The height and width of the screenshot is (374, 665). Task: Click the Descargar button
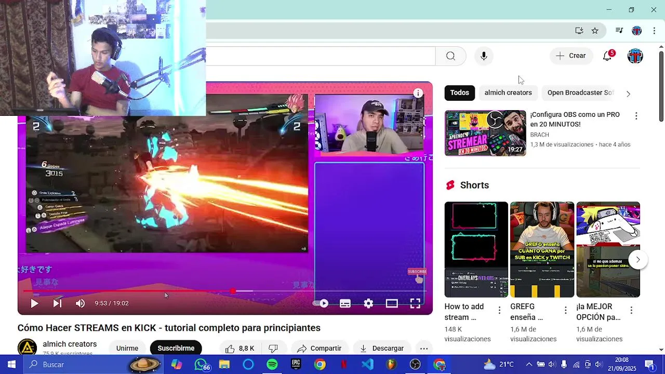382,348
